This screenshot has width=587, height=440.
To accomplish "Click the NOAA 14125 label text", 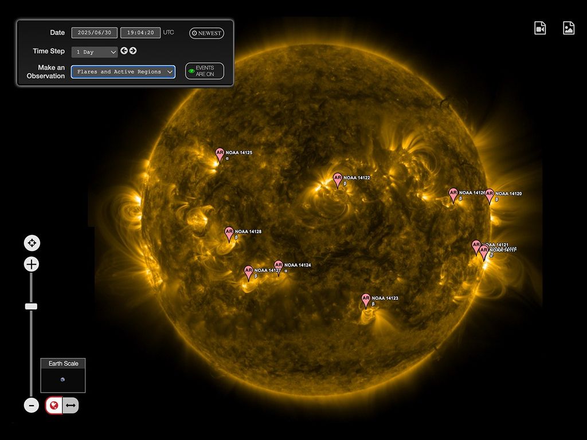I will tap(239, 152).
